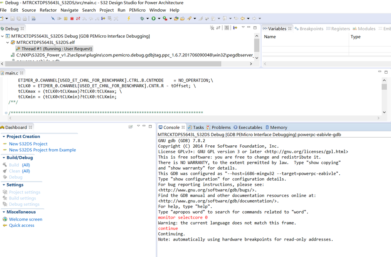The image size is (391, 257).
Task: Click the Print icon in the toolbar
Action: coord(25,18)
